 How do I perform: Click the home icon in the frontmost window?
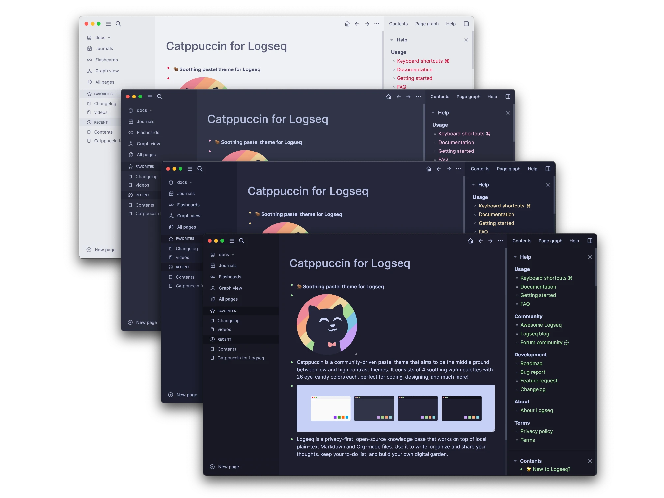pyautogui.click(x=471, y=241)
